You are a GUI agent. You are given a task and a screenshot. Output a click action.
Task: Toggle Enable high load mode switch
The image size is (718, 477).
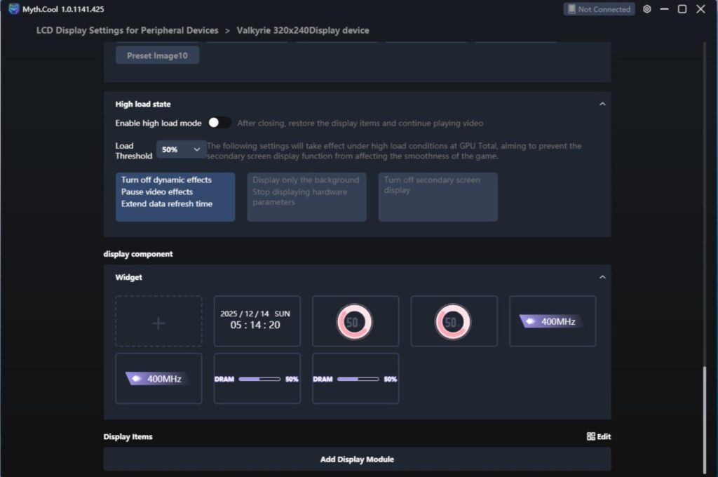pos(219,123)
